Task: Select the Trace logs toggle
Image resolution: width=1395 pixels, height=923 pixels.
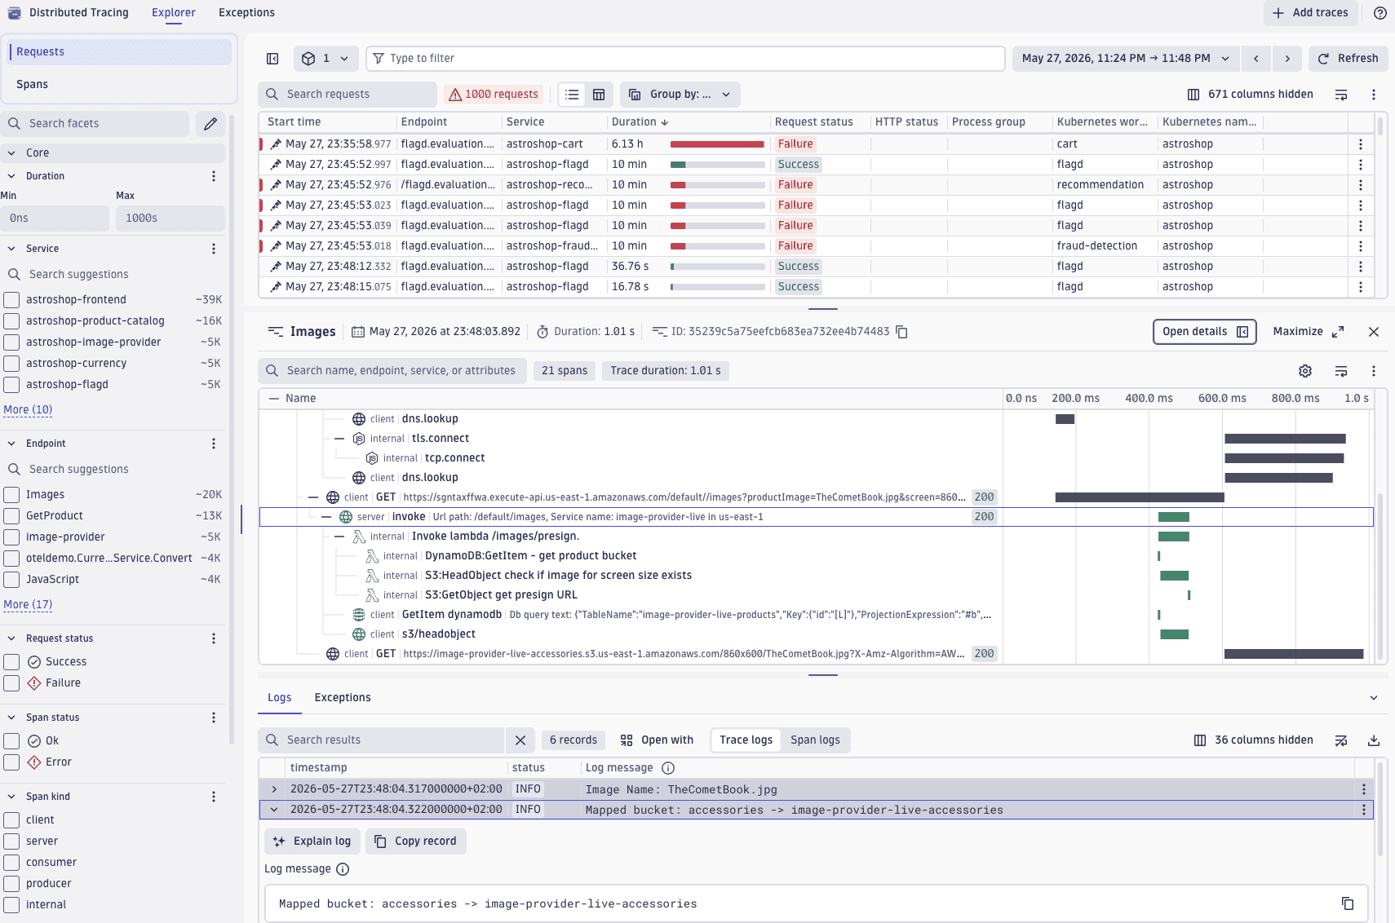Action: point(746,740)
